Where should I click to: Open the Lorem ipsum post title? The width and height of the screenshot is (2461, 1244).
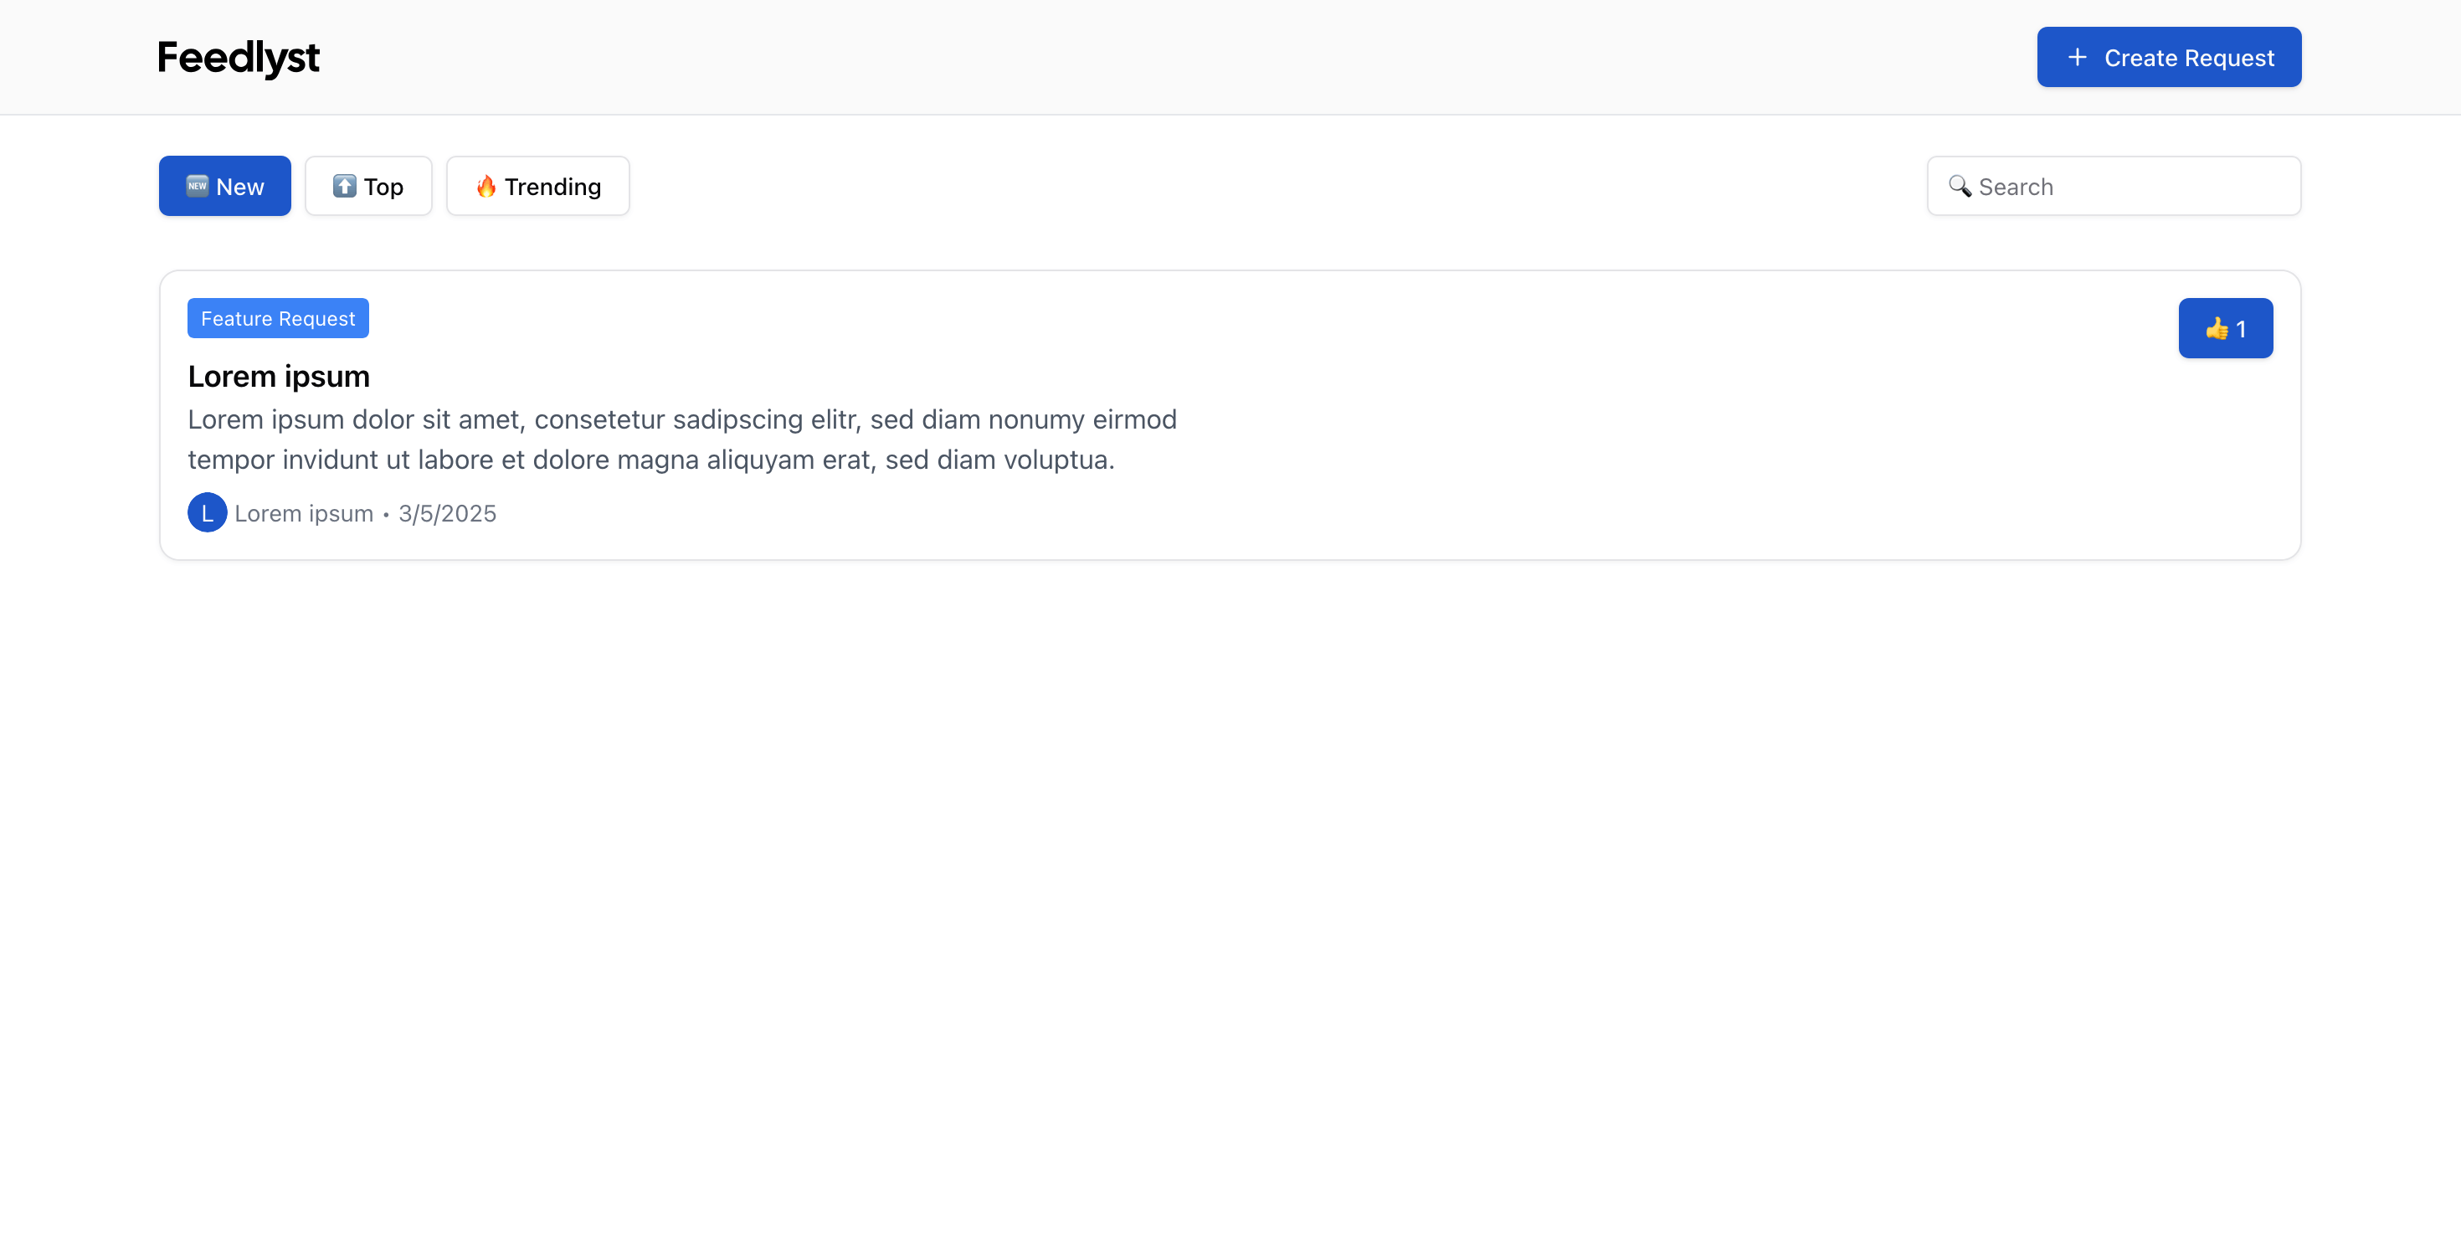pos(279,377)
